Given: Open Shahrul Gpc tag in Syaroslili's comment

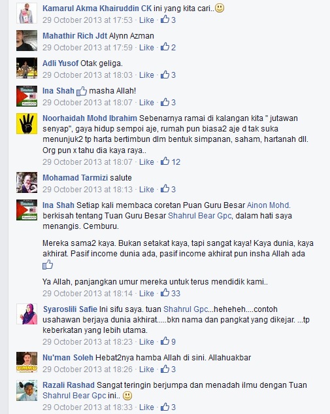Looking at the screenshot, I should pos(186,309).
